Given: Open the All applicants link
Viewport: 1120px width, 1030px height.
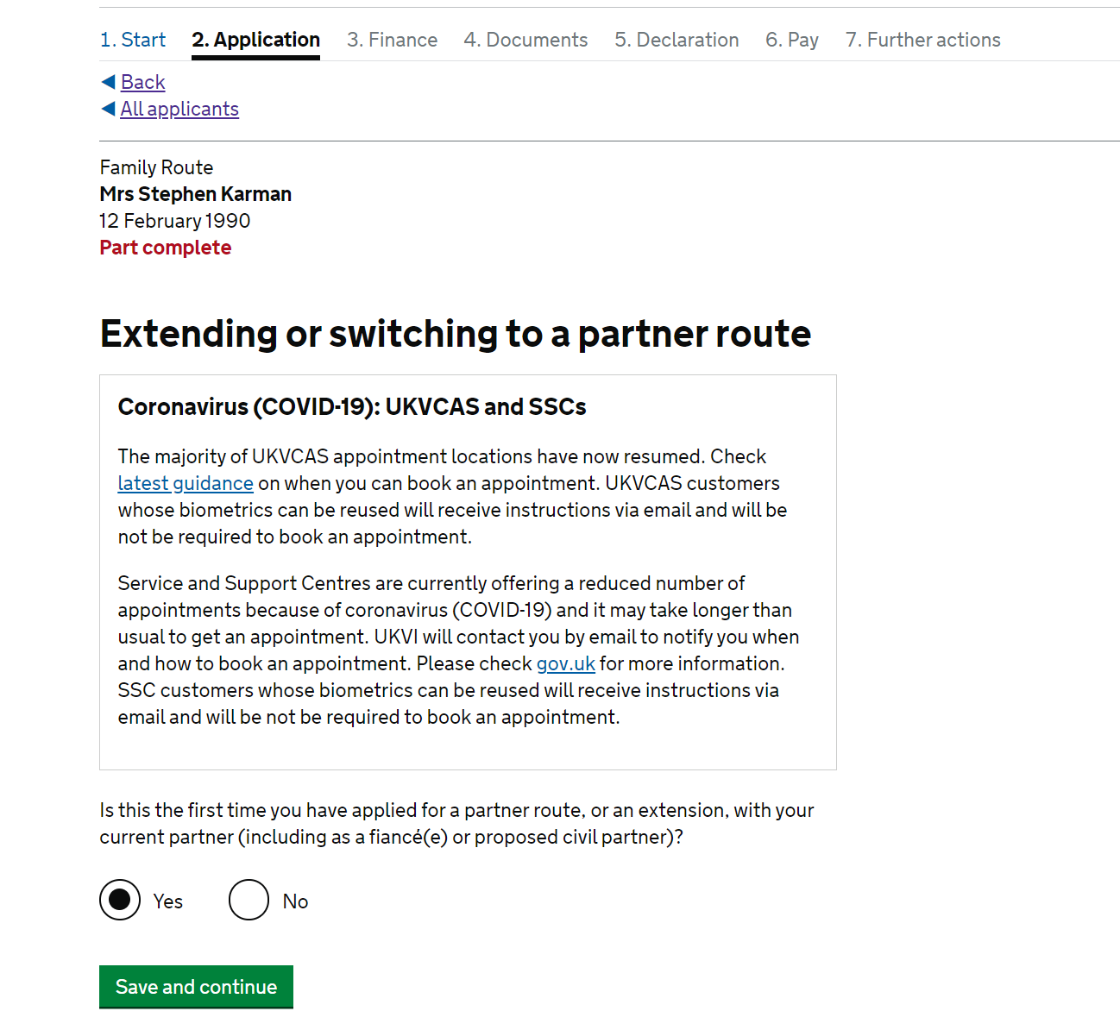Looking at the screenshot, I should (179, 109).
